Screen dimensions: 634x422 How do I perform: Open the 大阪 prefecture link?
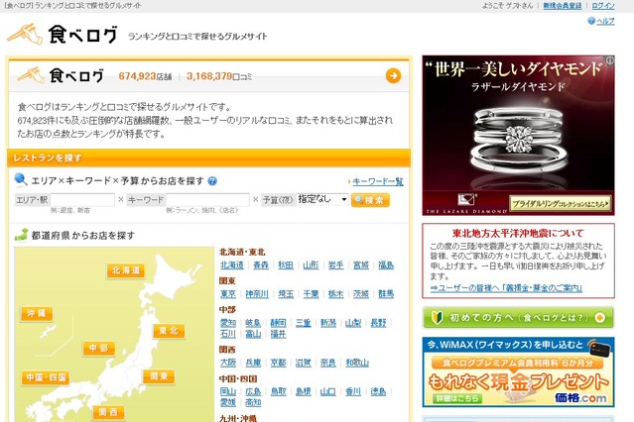(x=228, y=363)
